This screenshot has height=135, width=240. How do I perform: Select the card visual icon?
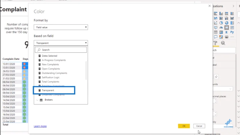[x=226, y=28]
